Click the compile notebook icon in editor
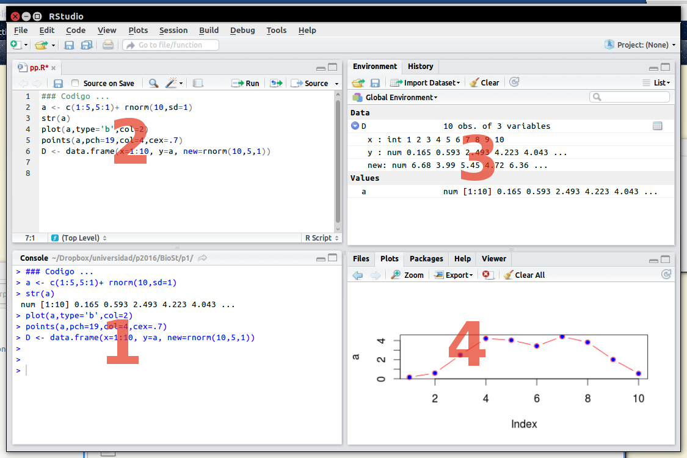Viewport: 687px width, 458px height. click(x=197, y=83)
